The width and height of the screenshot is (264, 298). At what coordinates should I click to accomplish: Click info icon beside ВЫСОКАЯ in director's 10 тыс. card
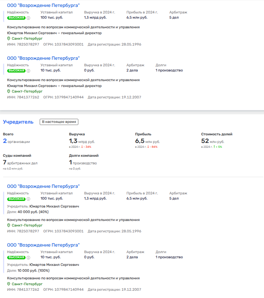coord(29,70)
